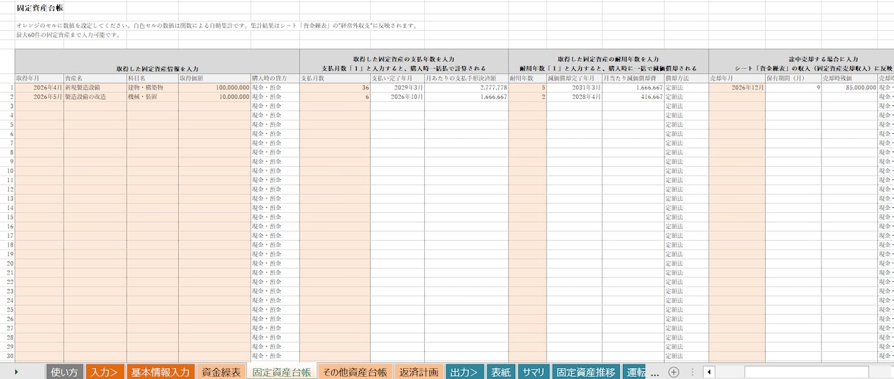Select row 1 定額法 depreciation method cell
This screenshot has width=894, height=379.
686,87
